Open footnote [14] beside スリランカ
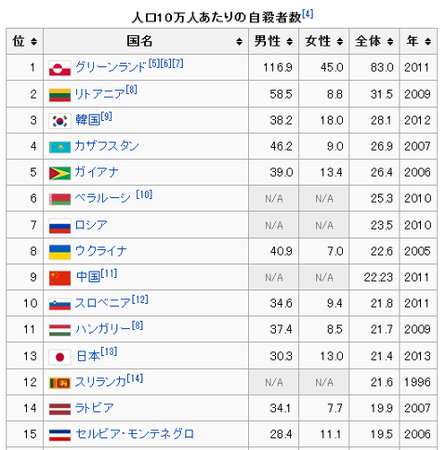This screenshot has width=446, height=450. [x=135, y=378]
